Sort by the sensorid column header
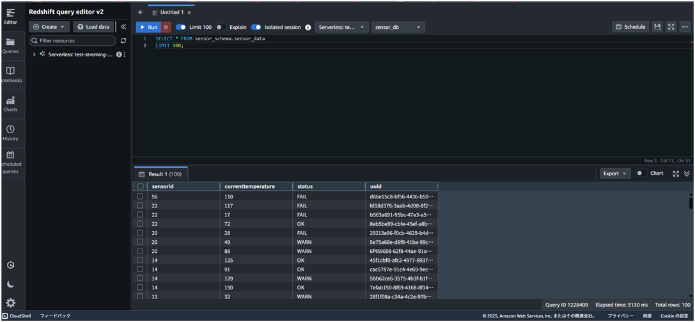Screen dimensions: 695x322 coord(184,186)
